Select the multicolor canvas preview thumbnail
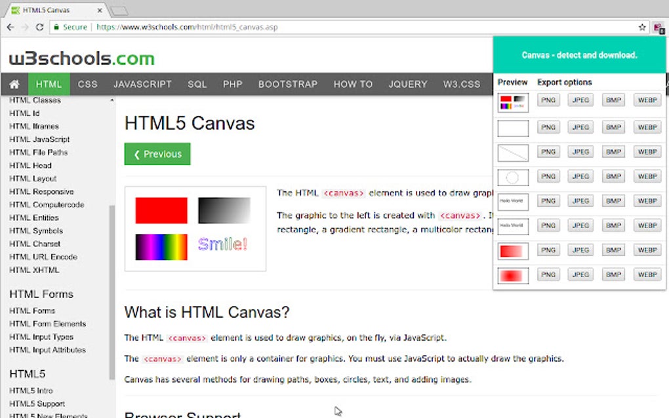The width and height of the screenshot is (669, 418). [x=513, y=103]
